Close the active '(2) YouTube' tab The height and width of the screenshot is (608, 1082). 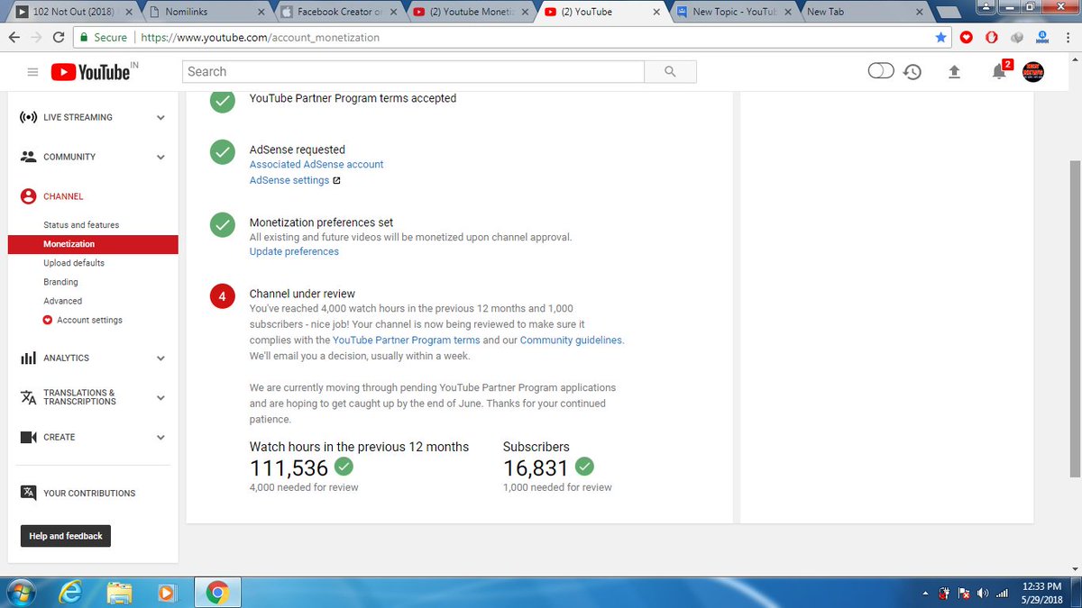click(x=656, y=13)
